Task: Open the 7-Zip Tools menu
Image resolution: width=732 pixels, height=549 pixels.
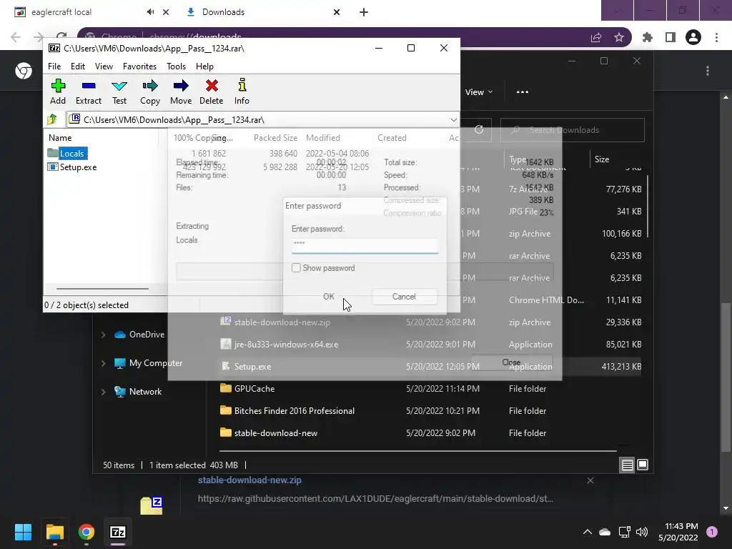Action: click(x=176, y=66)
